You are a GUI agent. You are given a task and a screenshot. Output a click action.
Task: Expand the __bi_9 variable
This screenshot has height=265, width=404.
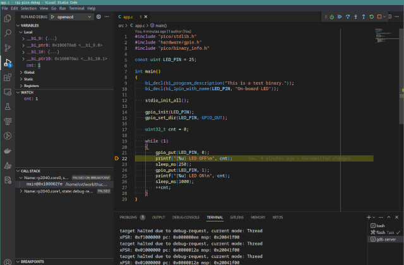(23, 38)
